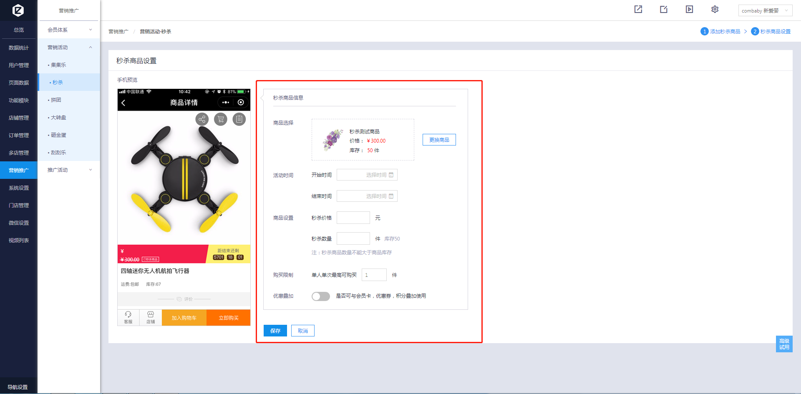Screen dimensions: 801x394
Task: Click the 保存 save button
Action: click(275, 331)
